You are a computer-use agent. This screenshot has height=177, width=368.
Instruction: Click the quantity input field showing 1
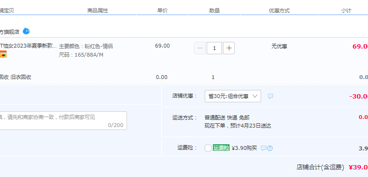[214, 48]
